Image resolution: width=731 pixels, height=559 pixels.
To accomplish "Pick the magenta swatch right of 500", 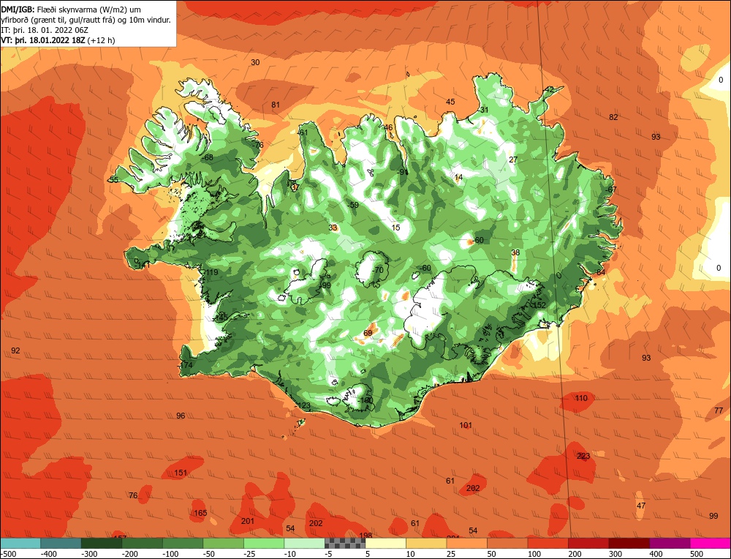I will [711, 543].
